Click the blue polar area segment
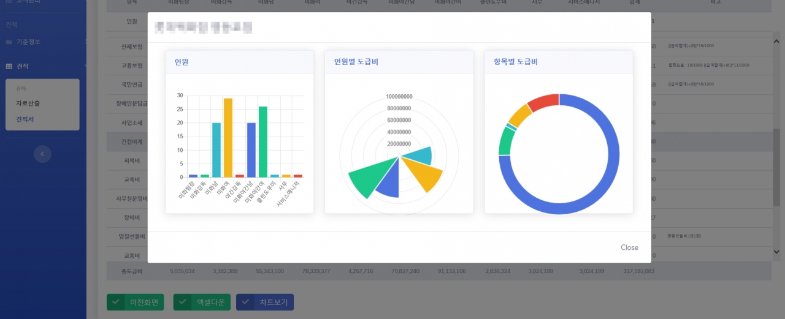 (389, 182)
